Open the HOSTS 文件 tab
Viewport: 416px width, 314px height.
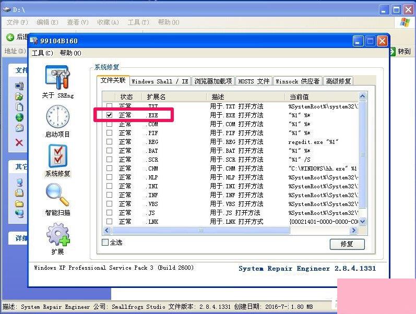point(254,81)
